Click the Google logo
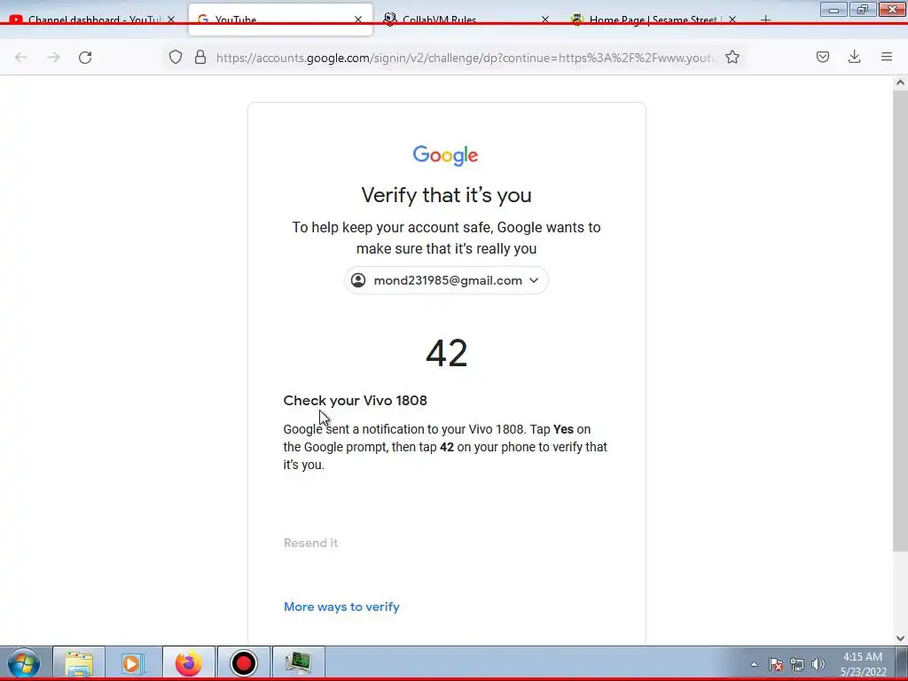This screenshot has height=681, width=908. (445, 155)
